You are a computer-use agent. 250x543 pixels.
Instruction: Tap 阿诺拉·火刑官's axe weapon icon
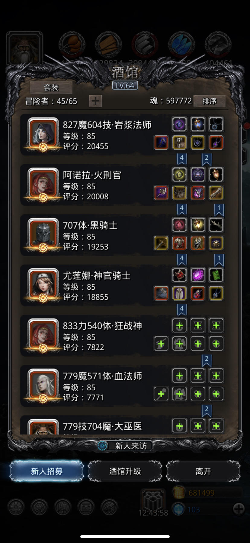point(161,193)
